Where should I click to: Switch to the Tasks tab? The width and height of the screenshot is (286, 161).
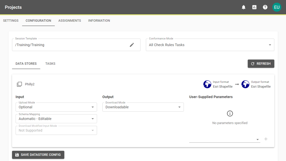[50, 64]
